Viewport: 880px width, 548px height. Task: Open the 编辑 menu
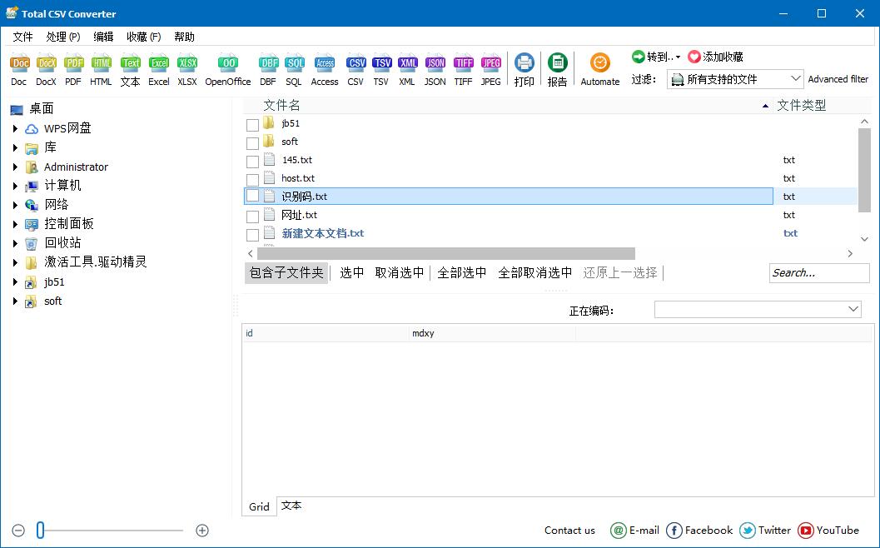[x=103, y=37]
